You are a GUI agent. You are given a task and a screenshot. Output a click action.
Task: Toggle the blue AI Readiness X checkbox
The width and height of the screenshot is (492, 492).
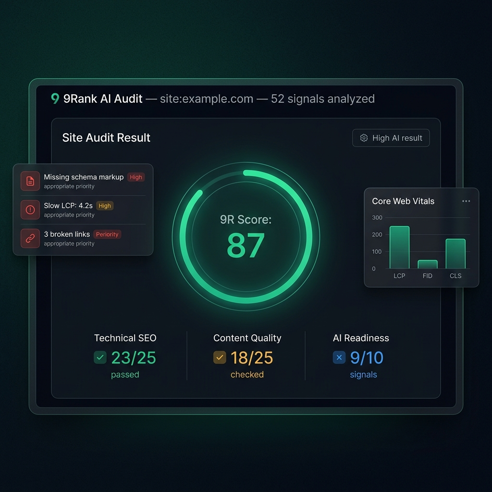339,357
